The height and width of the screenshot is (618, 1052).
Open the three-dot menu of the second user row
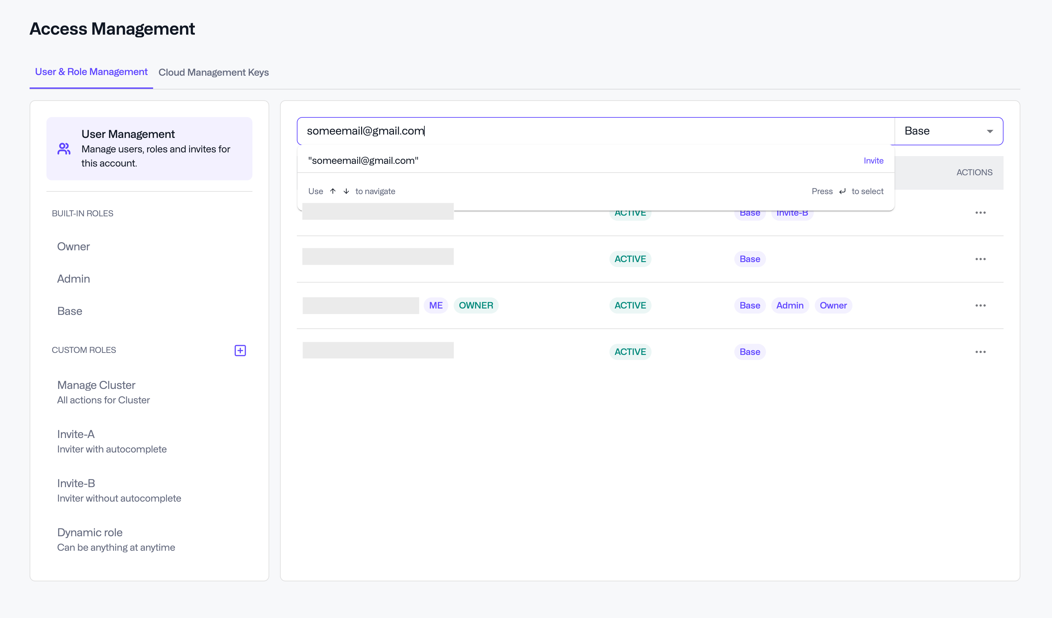(980, 259)
